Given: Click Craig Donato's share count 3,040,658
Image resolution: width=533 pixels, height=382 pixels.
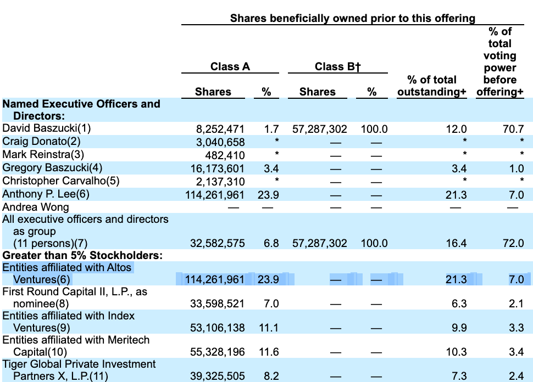Looking at the screenshot, I should click(220, 142).
